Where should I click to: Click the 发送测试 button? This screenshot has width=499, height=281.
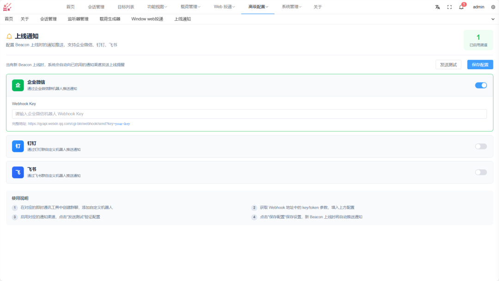coord(448,65)
